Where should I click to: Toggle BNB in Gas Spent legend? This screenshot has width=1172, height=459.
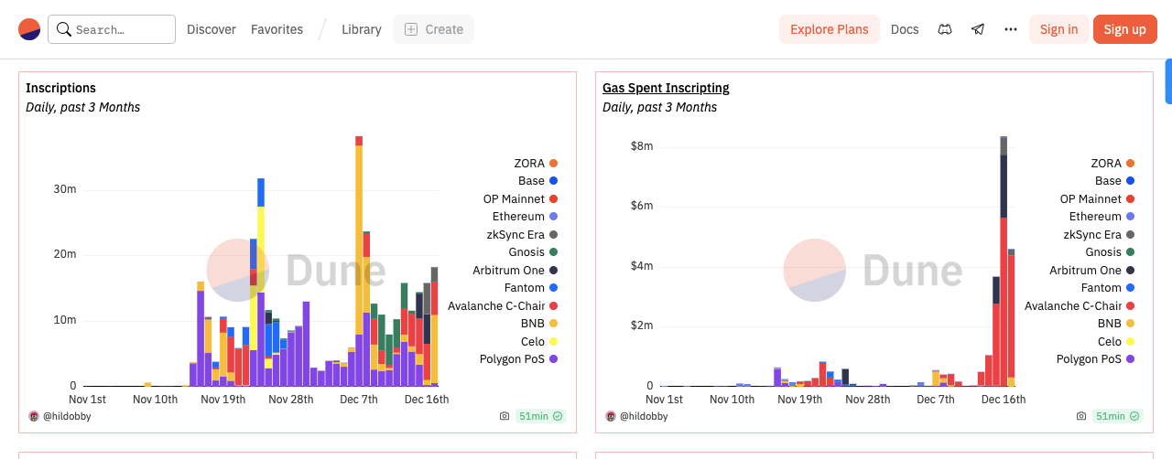click(1116, 324)
